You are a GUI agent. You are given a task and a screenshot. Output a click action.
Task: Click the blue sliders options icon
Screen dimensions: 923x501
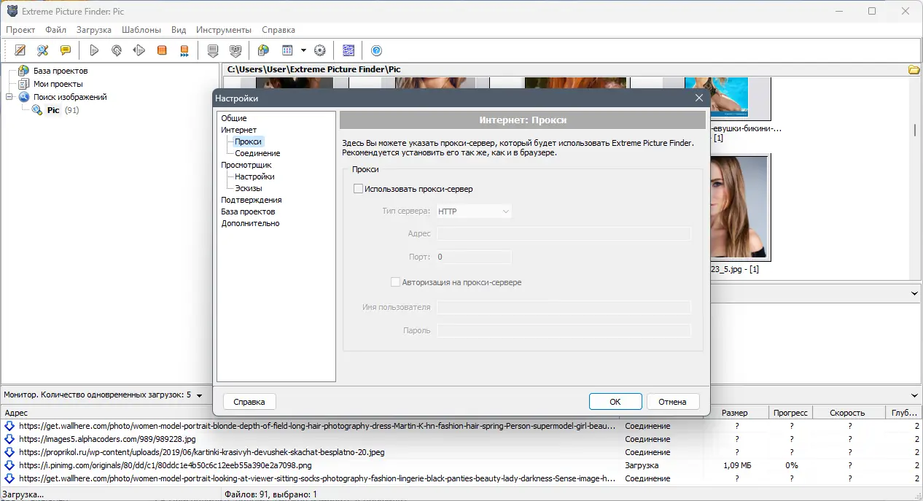pos(348,50)
